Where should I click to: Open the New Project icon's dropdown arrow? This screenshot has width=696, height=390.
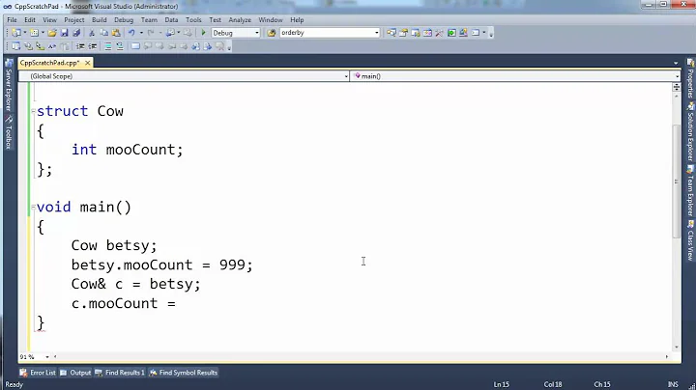pyautogui.click(x=25, y=33)
